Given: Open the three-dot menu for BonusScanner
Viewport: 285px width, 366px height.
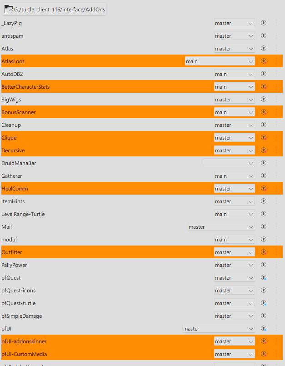Looking at the screenshot, I should point(276,112).
